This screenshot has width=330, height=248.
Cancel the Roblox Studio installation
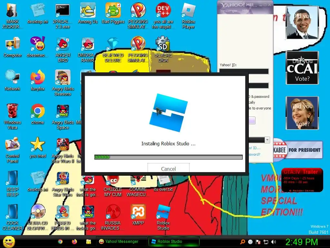[168, 168]
